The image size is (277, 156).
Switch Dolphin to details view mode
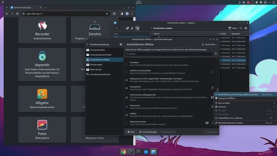point(137,28)
